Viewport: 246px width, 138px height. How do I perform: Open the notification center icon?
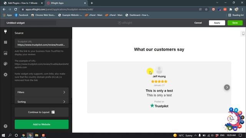point(240,135)
